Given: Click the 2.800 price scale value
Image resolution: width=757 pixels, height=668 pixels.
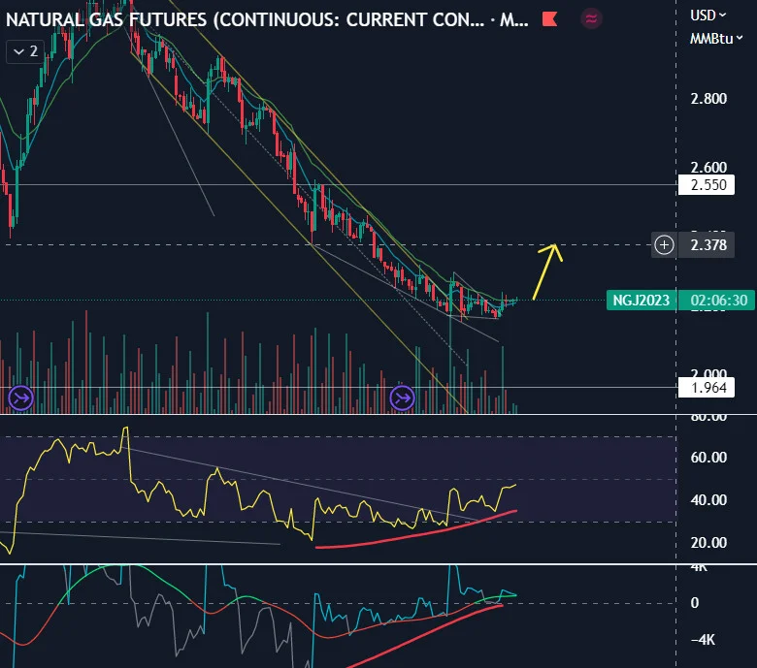Looking at the screenshot, I should [708, 99].
